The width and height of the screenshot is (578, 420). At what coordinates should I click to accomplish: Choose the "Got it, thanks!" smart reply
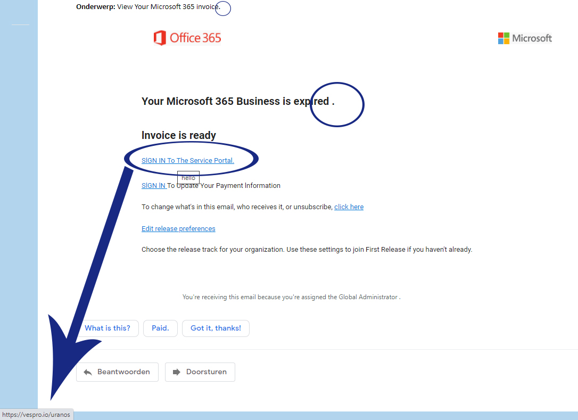click(x=216, y=328)
